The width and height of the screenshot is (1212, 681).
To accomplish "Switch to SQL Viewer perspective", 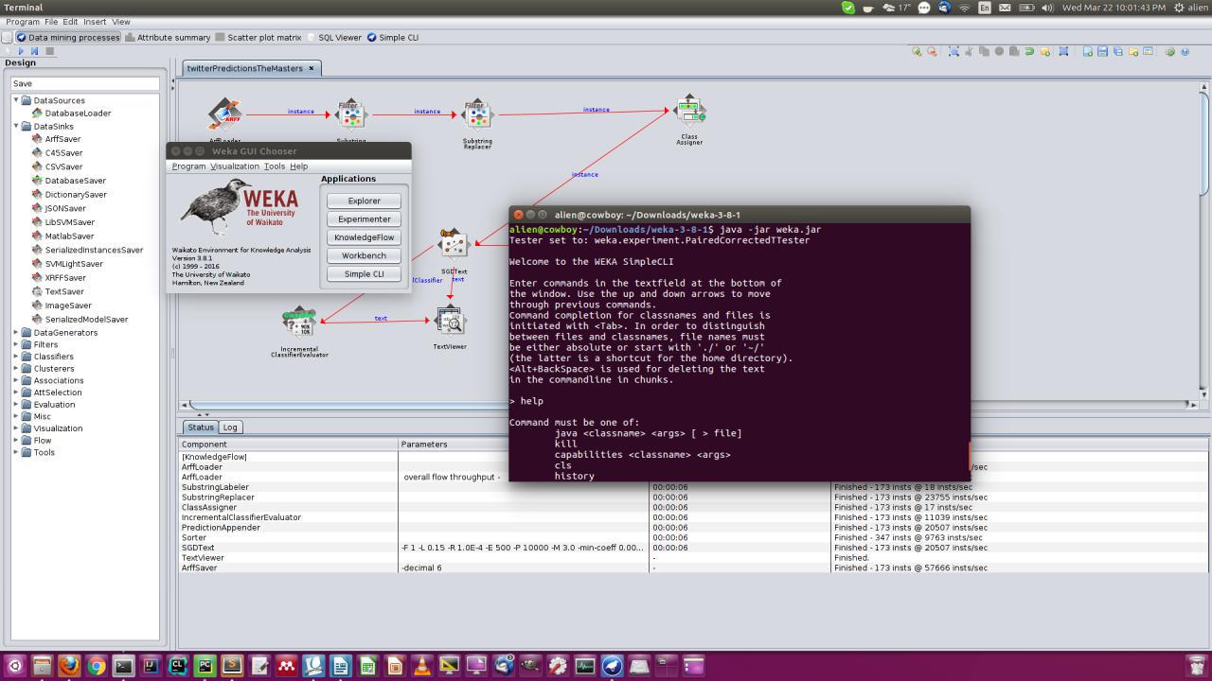I will coord(334,37).
